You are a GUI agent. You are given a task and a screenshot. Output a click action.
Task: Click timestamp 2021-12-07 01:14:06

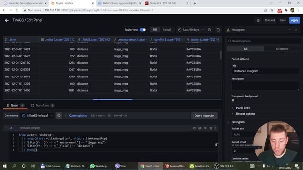[x=18, y=90]
